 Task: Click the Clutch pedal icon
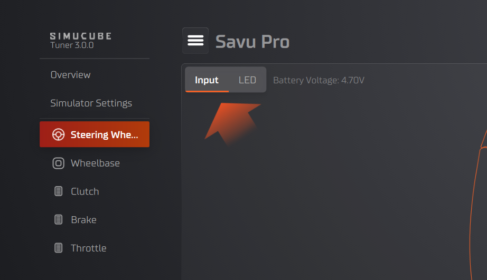(x=58, y=191)
